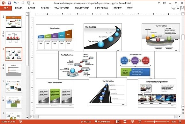
Task: Switch to Reading View icon
Action: pyautogui.click(x=132, y=121)
